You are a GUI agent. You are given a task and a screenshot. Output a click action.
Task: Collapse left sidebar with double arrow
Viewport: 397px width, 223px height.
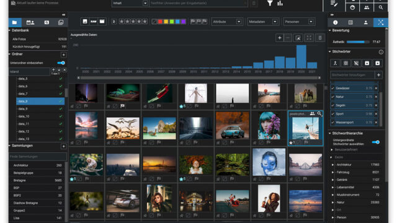[x=63, y=15]
